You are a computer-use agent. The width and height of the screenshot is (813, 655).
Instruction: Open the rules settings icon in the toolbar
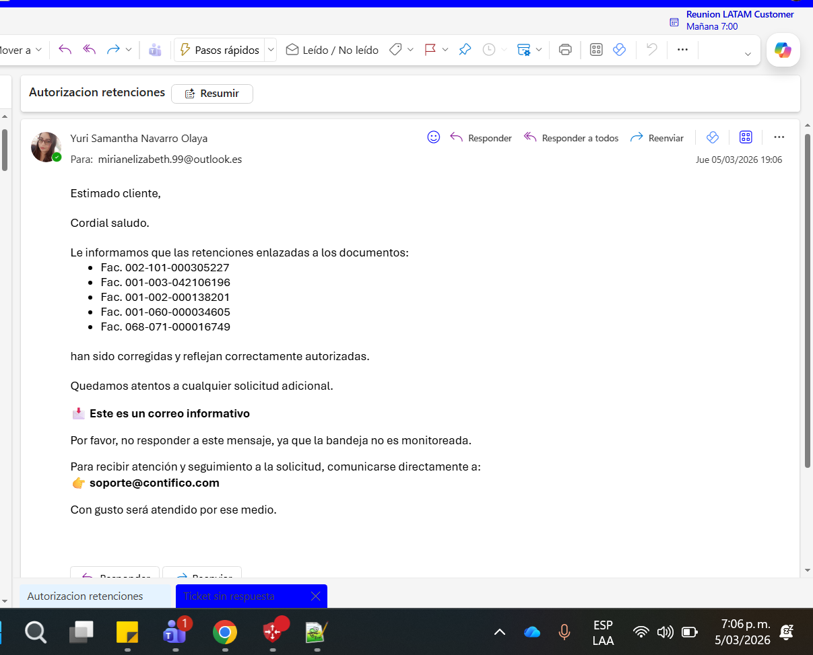pyautogui.click(x=524, y=50)
